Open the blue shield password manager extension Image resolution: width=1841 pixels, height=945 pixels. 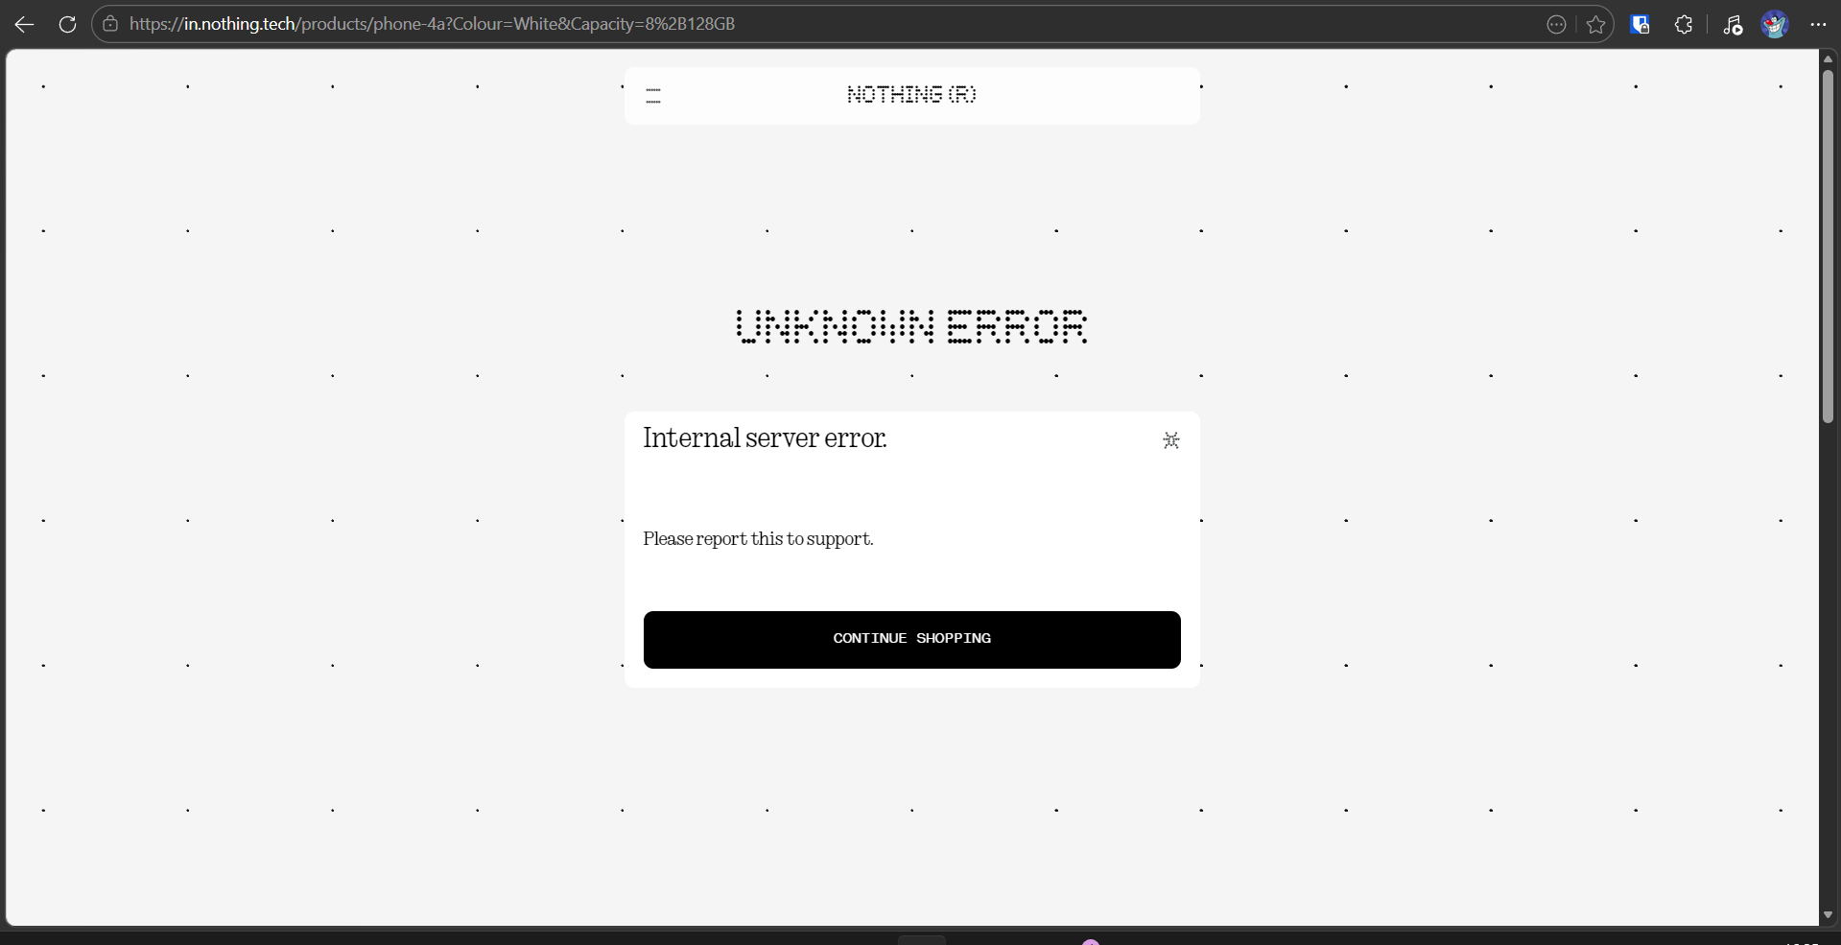pyautogui.click(x=1640, y=25)
